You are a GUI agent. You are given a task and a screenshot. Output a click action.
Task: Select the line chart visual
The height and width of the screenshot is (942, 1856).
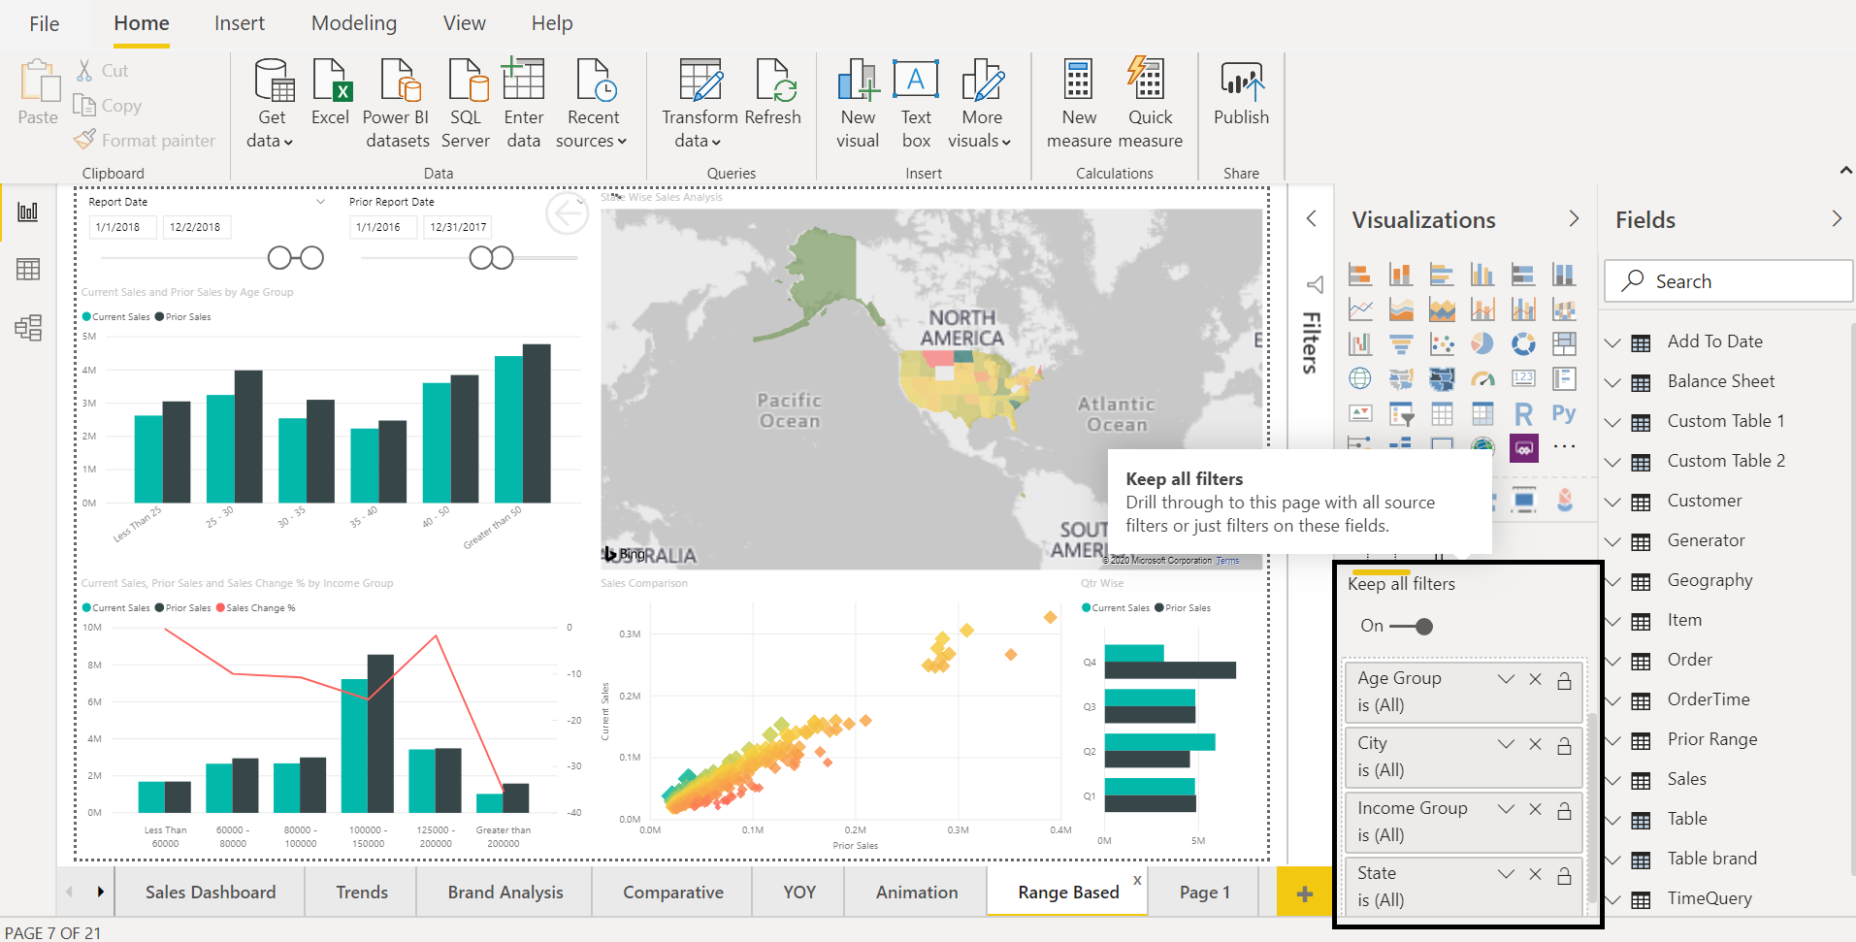pyautogui.click(x=1360, y=309)
